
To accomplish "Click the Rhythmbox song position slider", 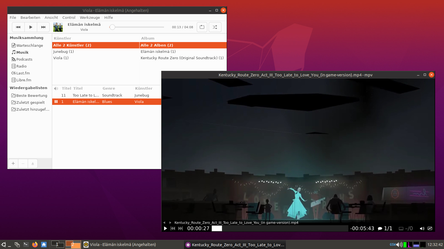I will coord(137,27).
